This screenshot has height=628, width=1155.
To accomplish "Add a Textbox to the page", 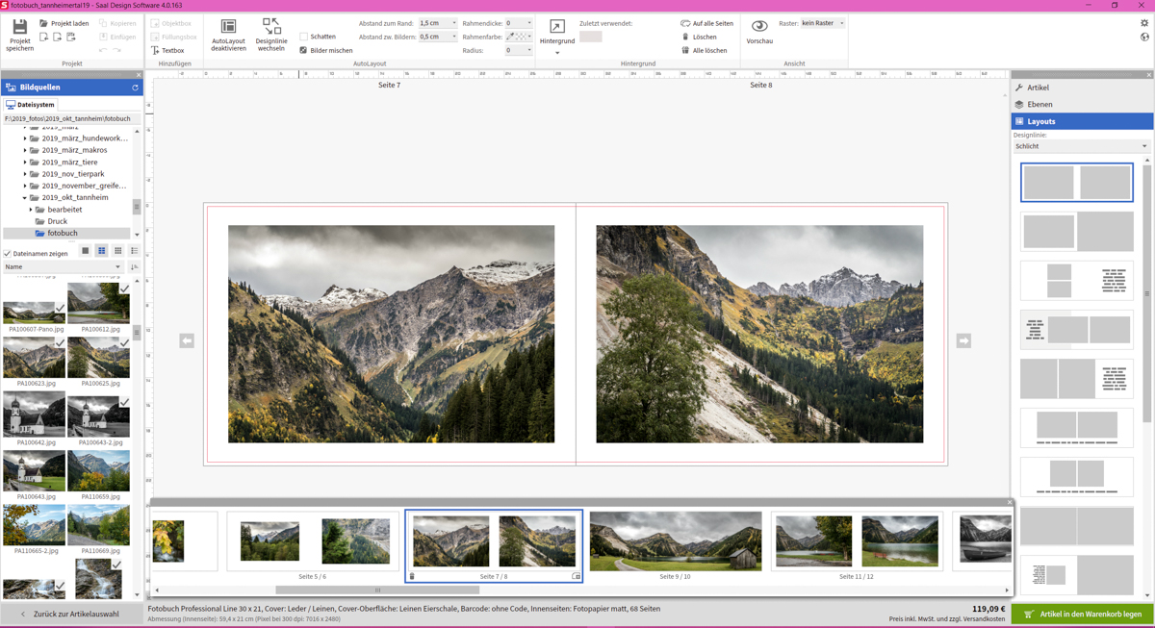I will 167,50.
